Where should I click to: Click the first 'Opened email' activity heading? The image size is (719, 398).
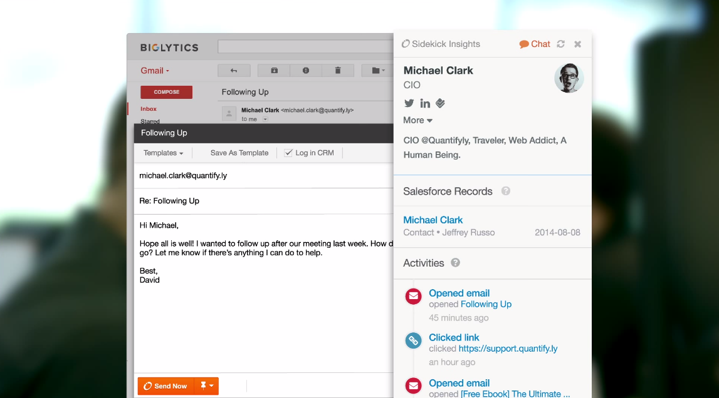(459, 293)
